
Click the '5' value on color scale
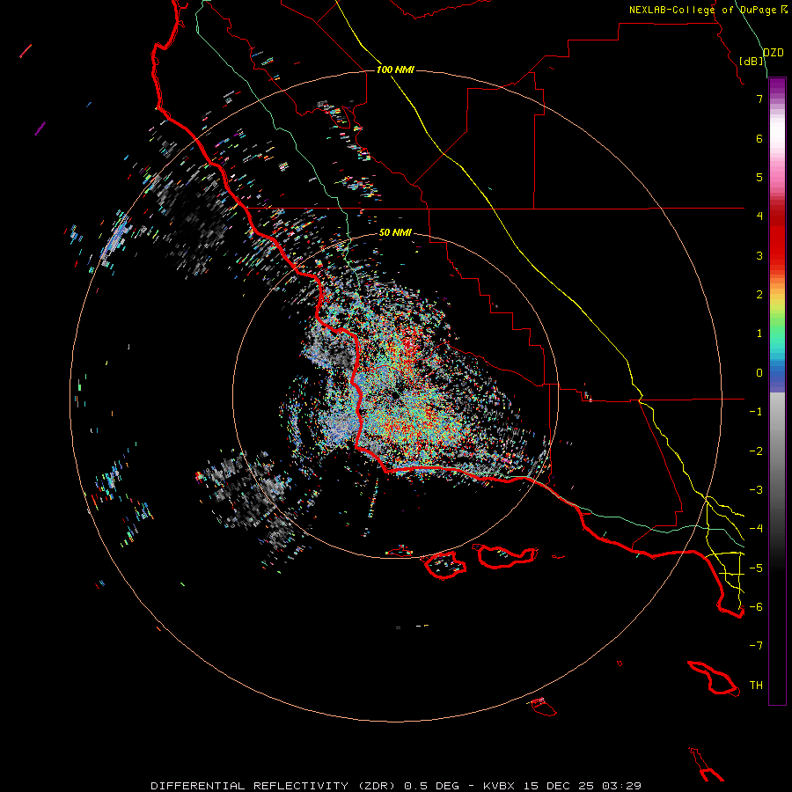click(x=759, y=177)
